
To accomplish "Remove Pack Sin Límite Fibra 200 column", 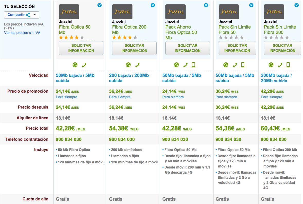I will coord(296,5).
